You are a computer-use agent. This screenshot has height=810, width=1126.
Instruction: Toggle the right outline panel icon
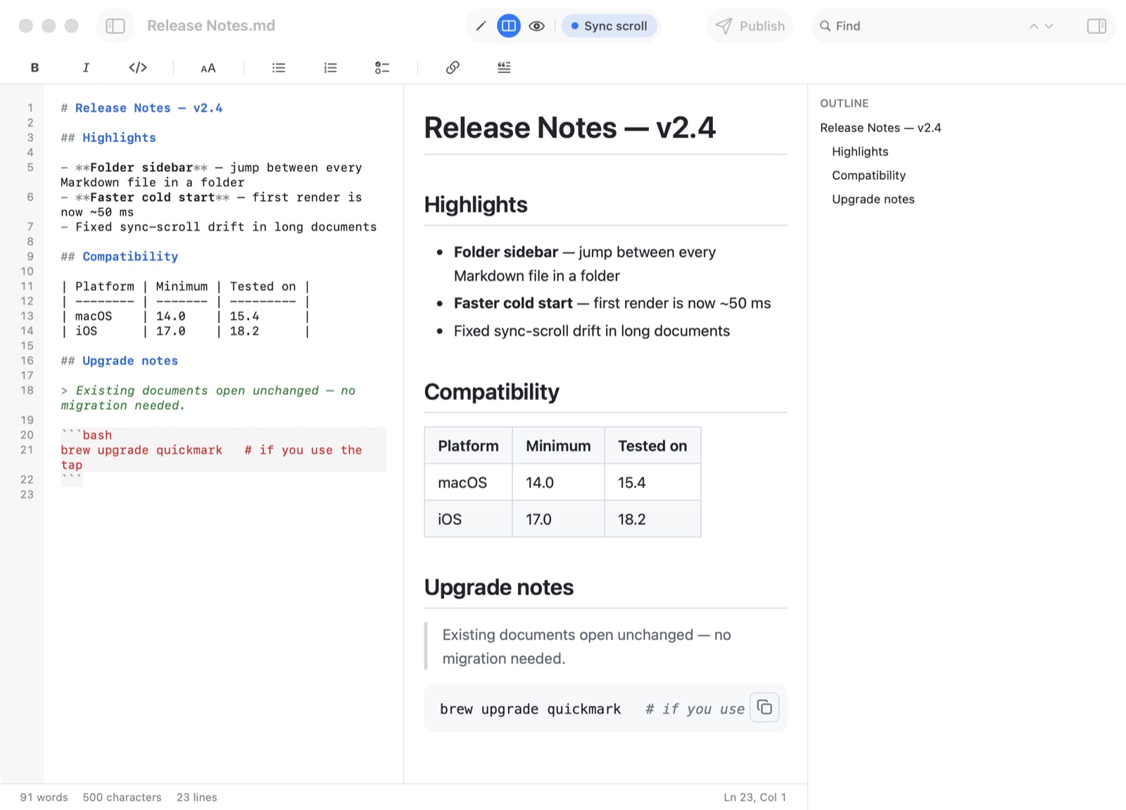tap(1096, 26)
